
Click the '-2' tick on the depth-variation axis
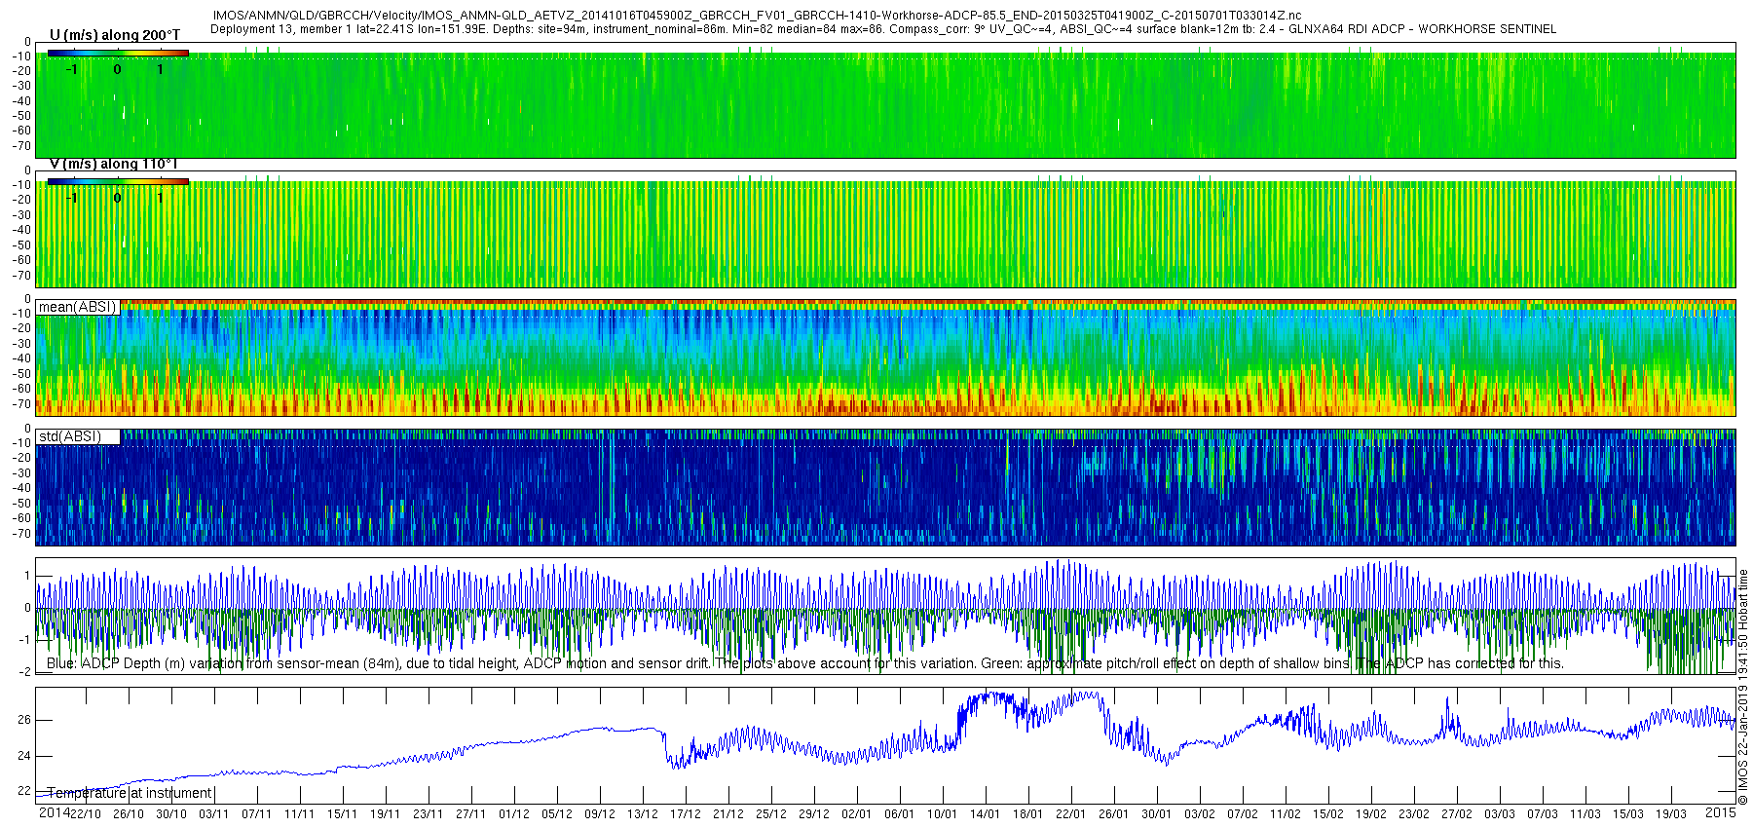pos(24,672)
